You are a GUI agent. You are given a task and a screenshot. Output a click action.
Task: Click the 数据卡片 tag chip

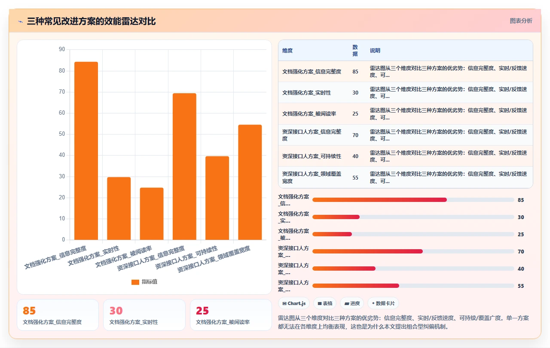click(x=383, y=303)
